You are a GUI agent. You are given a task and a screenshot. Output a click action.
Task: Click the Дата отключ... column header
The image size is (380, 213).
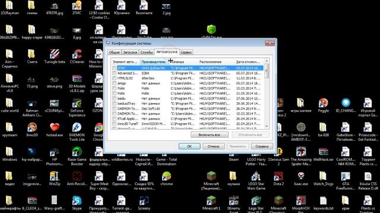coord(249,62)
